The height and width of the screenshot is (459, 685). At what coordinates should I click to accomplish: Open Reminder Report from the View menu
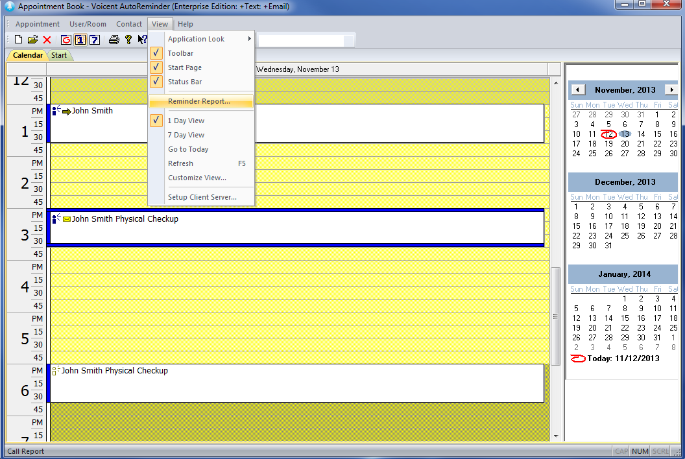[x=198, y=101]
